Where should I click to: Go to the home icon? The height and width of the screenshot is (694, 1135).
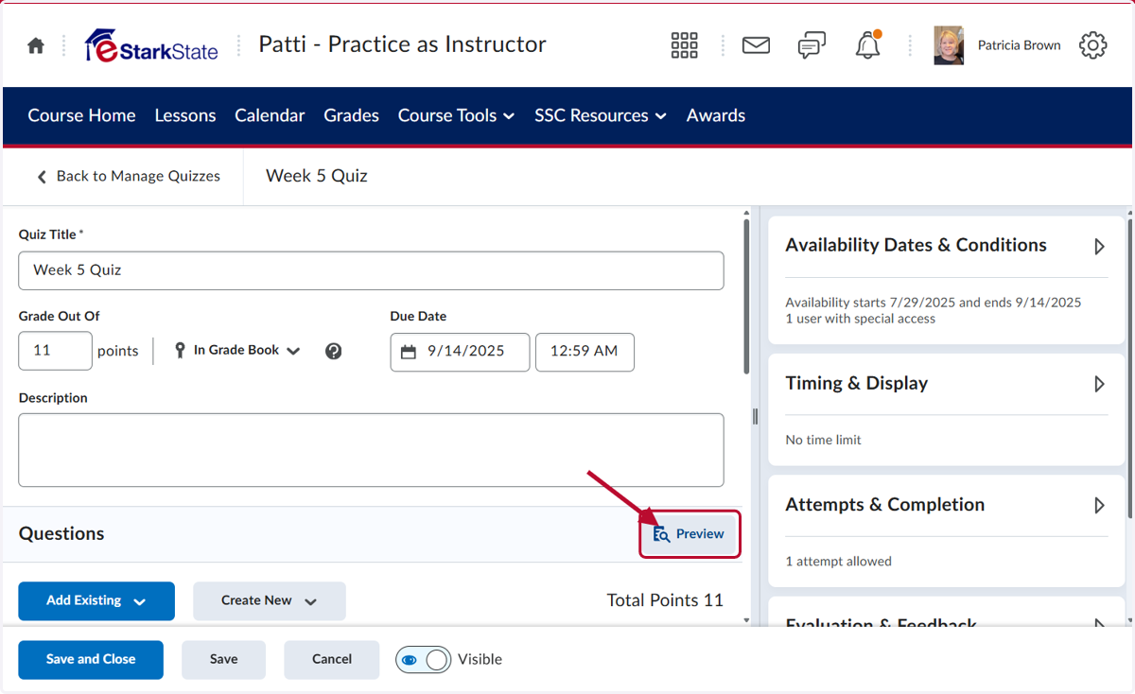[x=36, y=45]
